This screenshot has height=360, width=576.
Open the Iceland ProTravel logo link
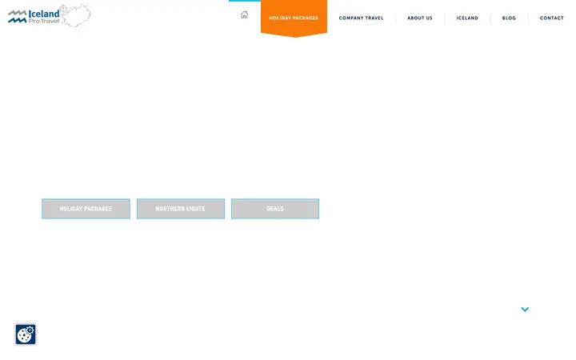click(x=50, y=16)
